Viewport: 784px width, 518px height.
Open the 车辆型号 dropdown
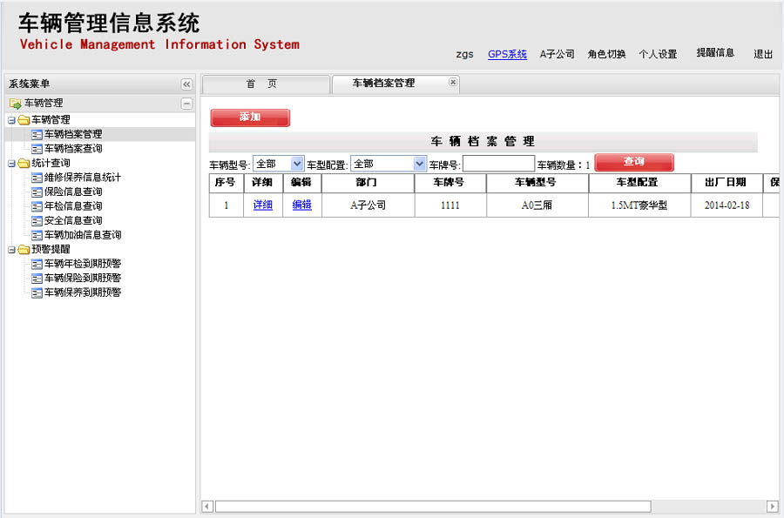pyautogui.click(x=297, y=164)
